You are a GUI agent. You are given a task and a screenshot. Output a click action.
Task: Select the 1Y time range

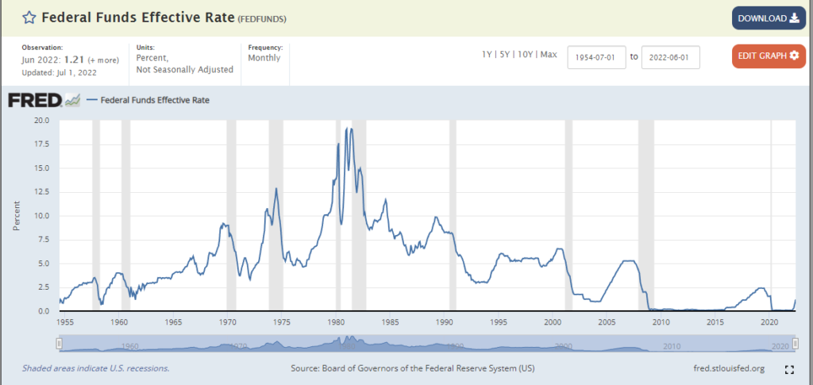(487, 55)
